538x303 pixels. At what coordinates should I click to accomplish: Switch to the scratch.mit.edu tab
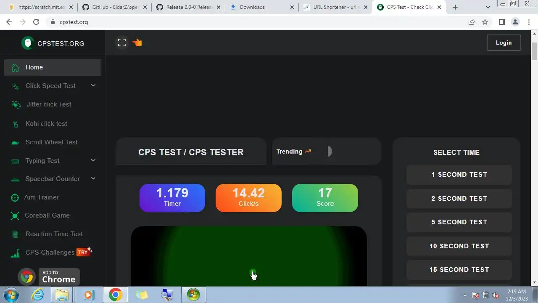pyautogui.click(x=41, y=7)
